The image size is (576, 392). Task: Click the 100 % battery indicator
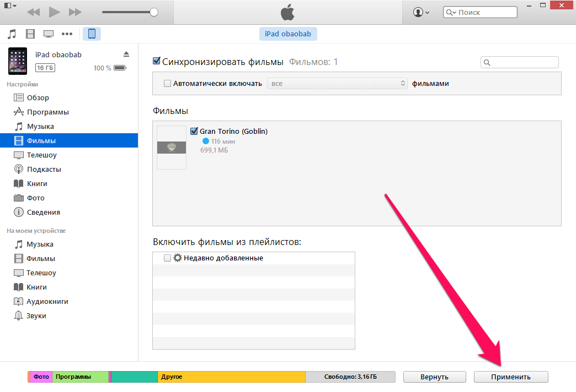pos(110,68)
